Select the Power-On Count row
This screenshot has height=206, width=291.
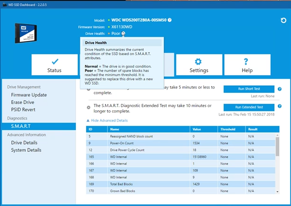pyautogui.click(x=180, y=143)
